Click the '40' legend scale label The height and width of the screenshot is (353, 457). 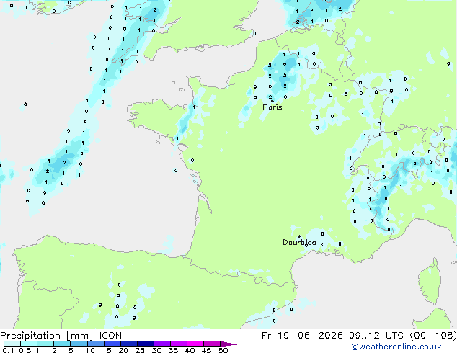190,350
